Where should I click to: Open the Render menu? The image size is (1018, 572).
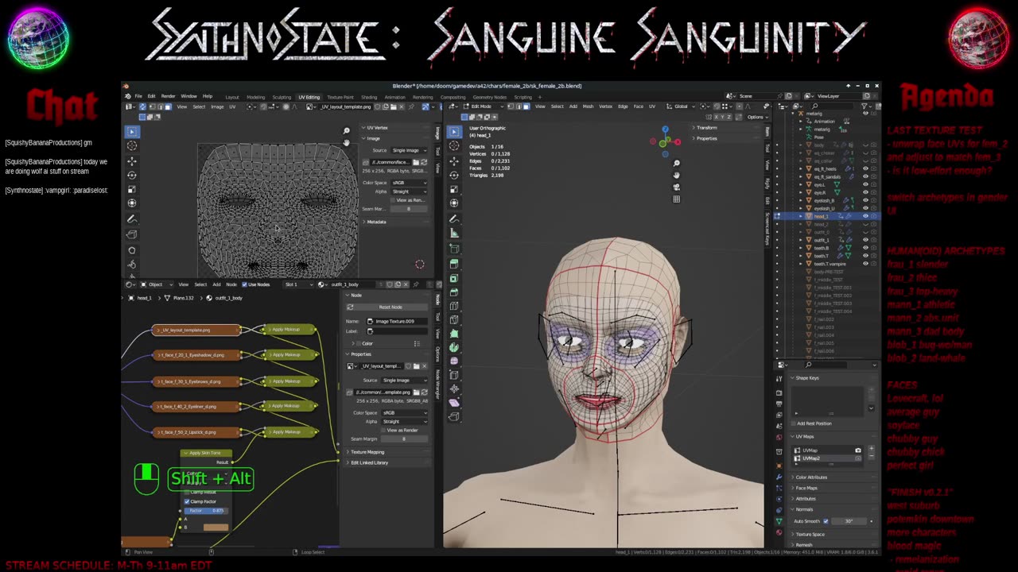coord(168,96)
